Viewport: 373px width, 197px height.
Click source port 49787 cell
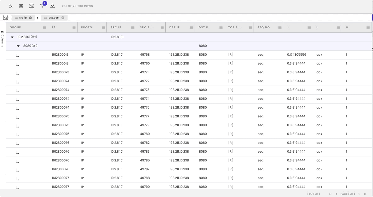(x=145, y=169)
